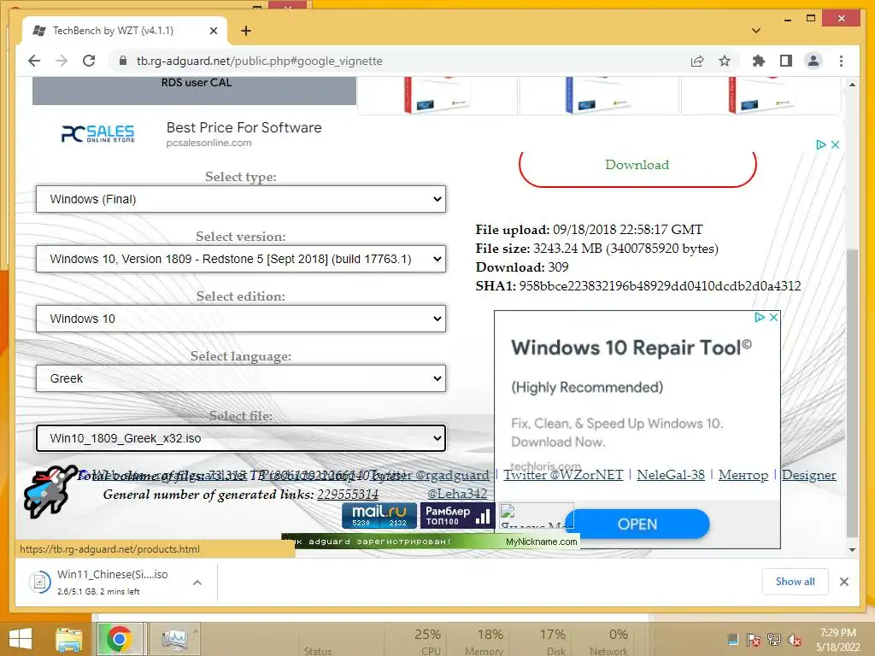
Task: Open the Designer link
Action: click(809, 475)
